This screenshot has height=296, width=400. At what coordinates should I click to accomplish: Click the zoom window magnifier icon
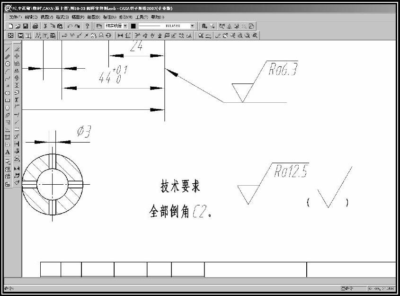click(x=240, y=36)
